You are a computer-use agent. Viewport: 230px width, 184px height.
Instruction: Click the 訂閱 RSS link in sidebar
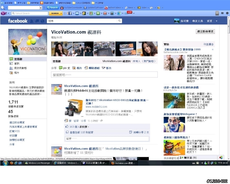[14, 131]
